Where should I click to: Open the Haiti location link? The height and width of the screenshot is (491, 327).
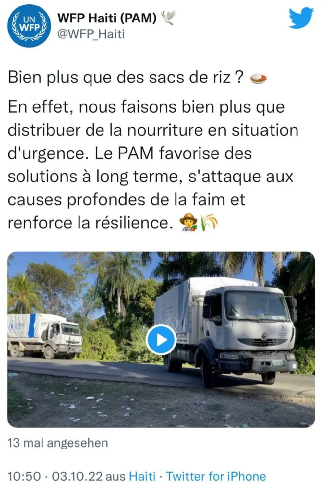(142, 476)
